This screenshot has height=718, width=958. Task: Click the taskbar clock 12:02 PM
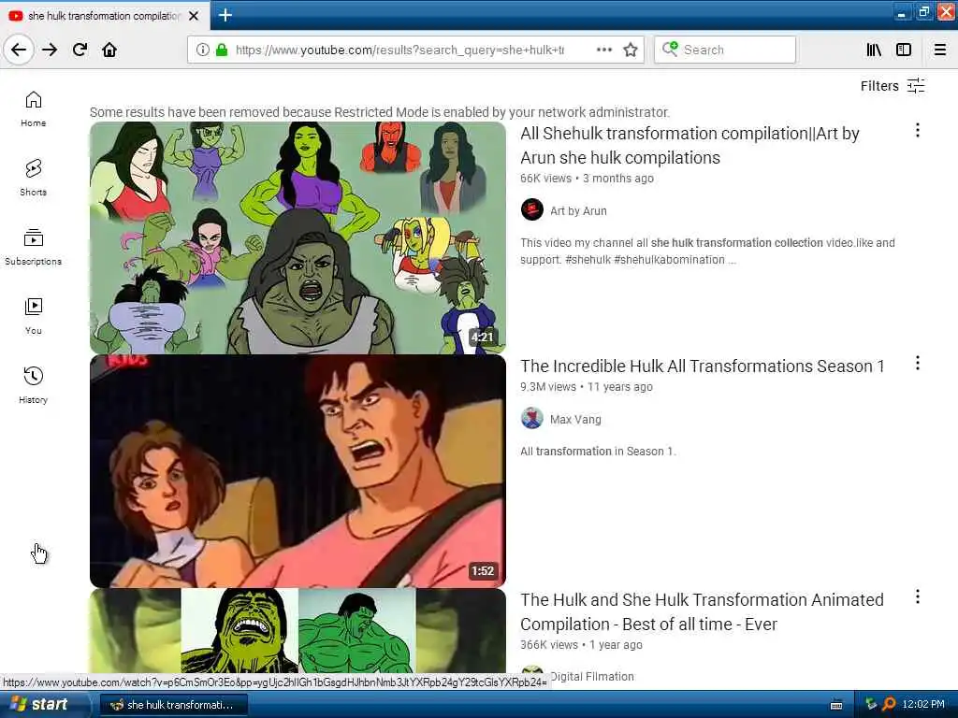(x=923, y=704)
